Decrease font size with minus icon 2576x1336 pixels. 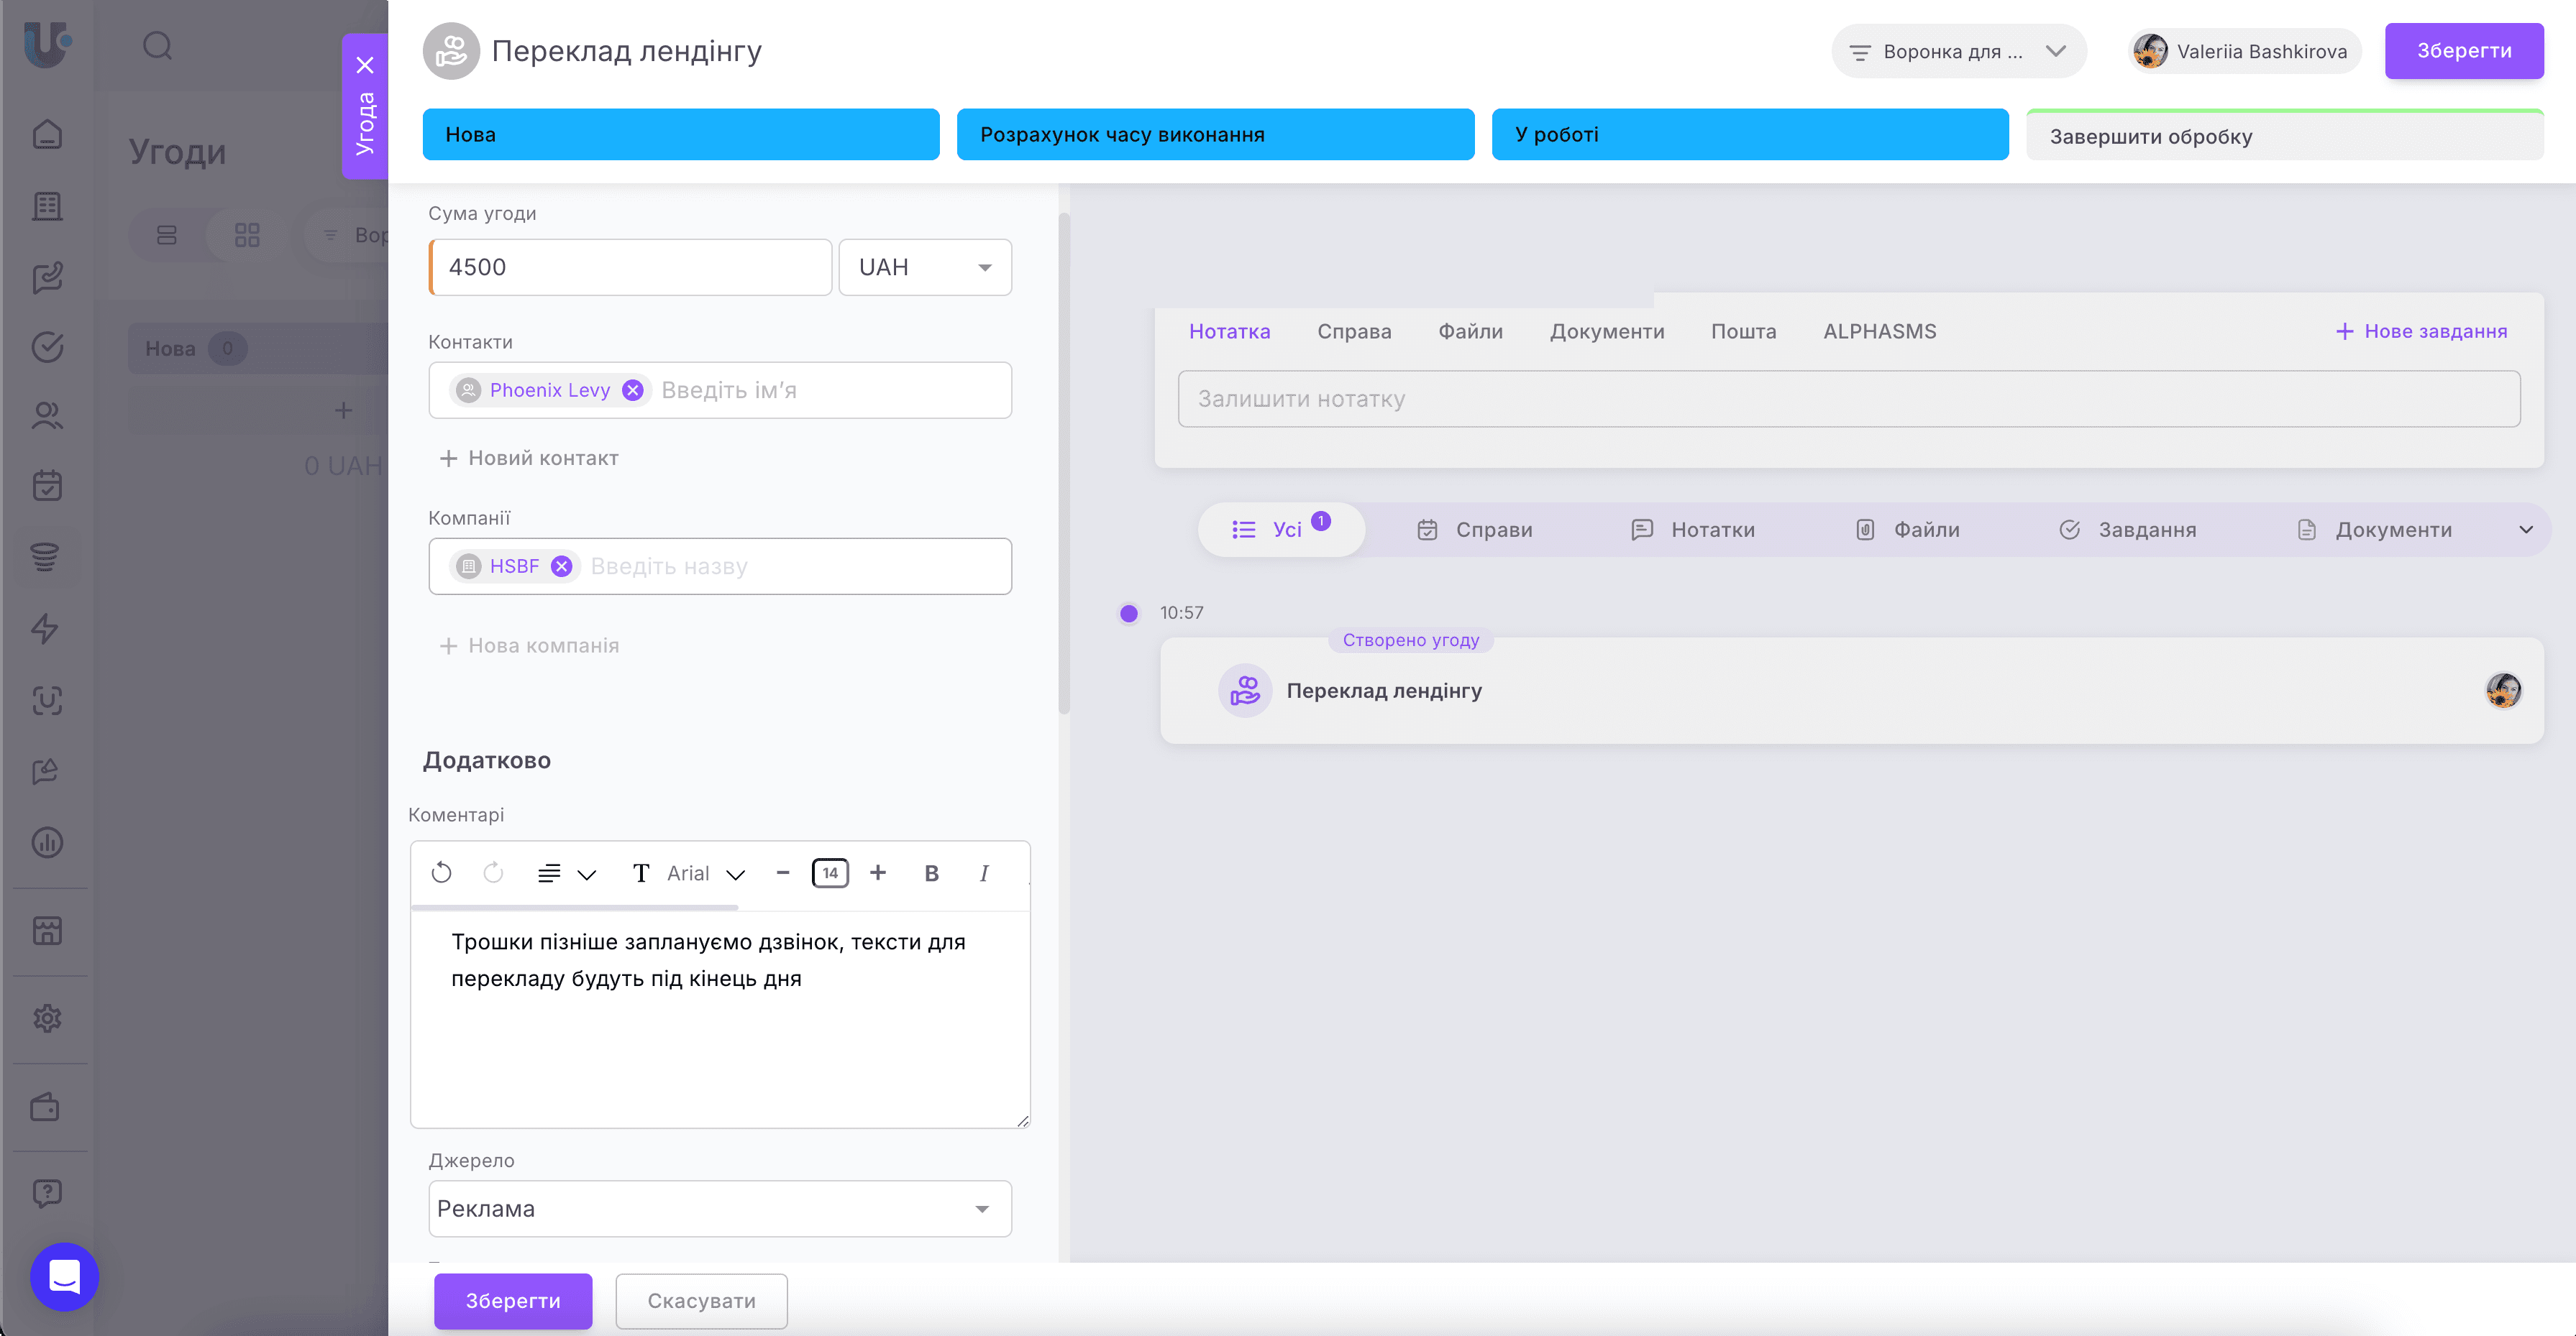click(x=783, y=872)
